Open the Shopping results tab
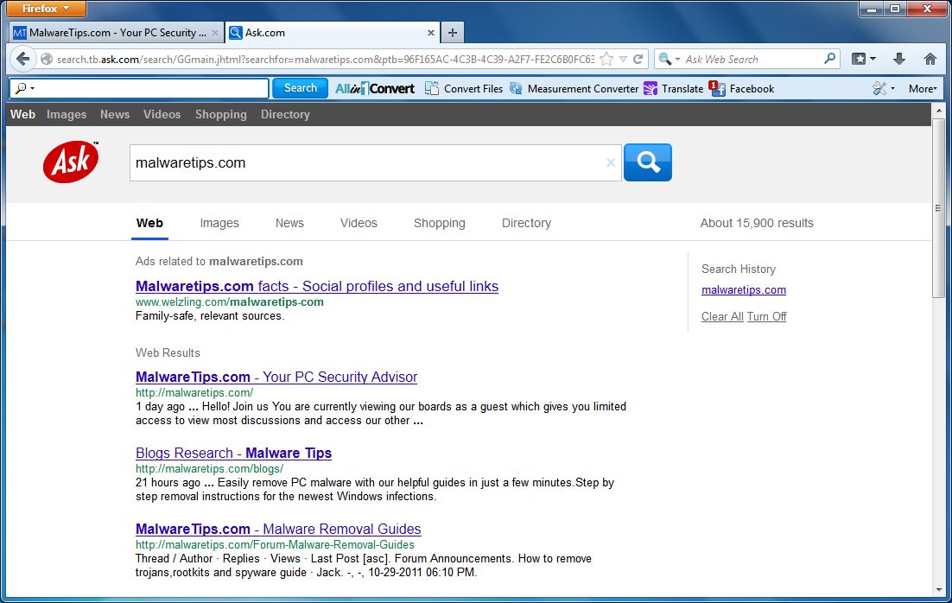This screenshot has height=603, width=952. tap(440, 223)
